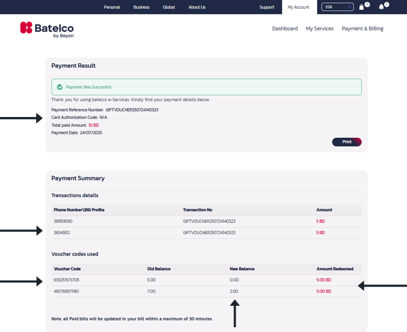This screenshot has height=332, width=407.
Task: Open the Personal menu
Action: [x=111, y=7]
